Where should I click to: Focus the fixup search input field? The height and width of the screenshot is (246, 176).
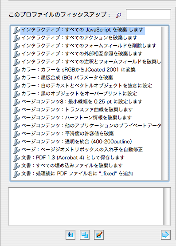[148, 14]
